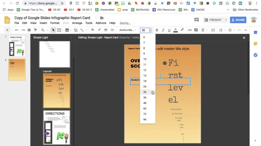Click the Fill color paint bucket
Screen dimensions: 261x146
pyautogui.click(x=93, y=30)
